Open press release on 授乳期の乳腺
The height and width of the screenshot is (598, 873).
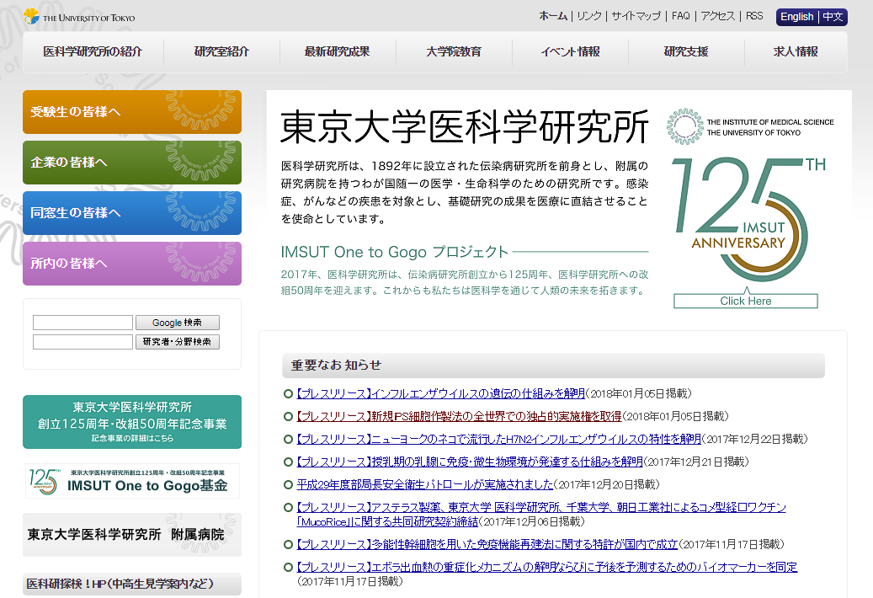tap(470, 462)
